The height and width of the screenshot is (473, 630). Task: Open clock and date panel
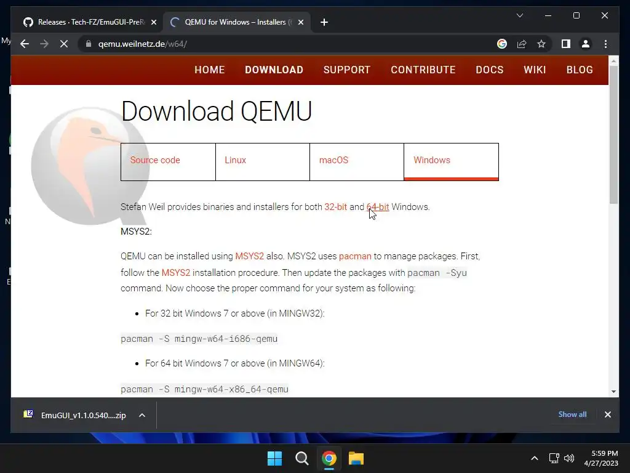click(x=601, y=458)
